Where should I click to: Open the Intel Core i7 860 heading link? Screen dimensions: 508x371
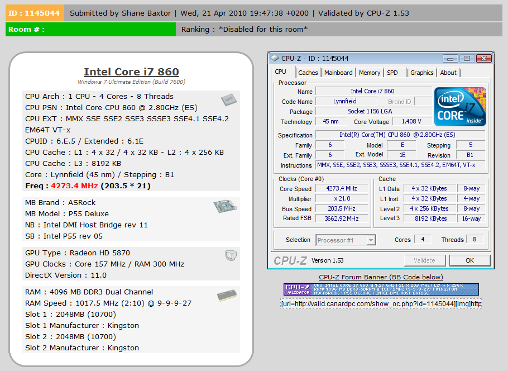(131, 72)
